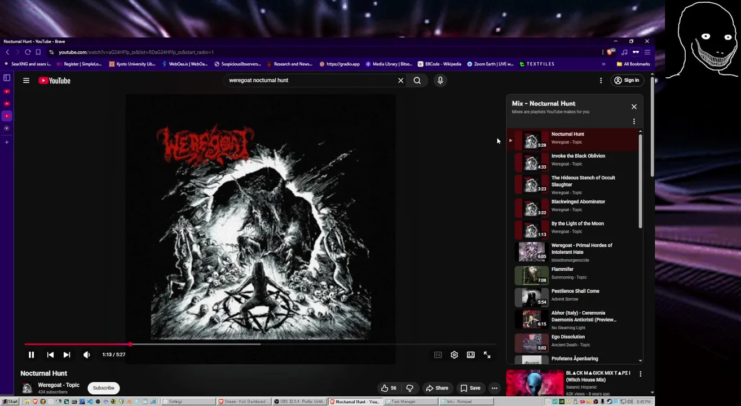Switch to Settings window in taskbar

[188, 401]
